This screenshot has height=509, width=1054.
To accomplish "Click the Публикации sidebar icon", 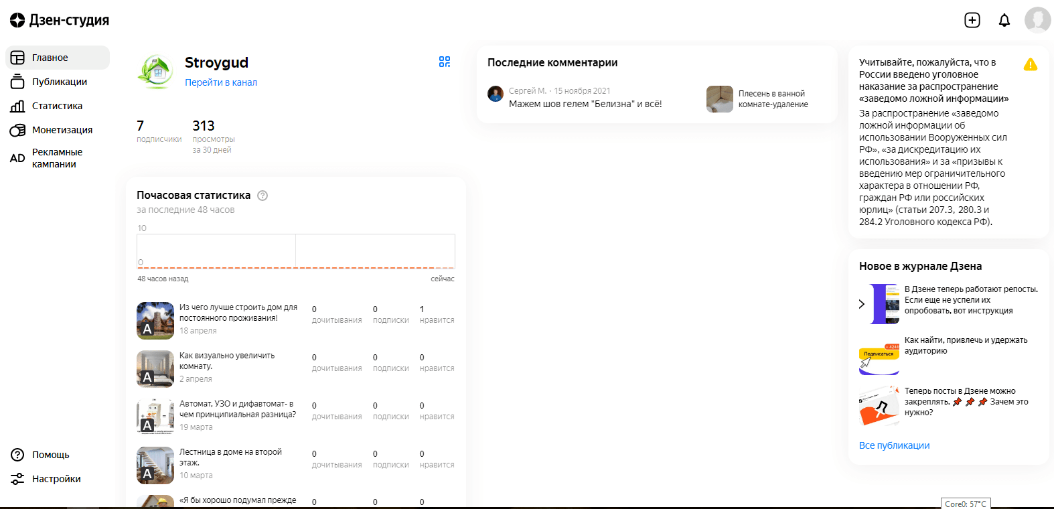I will pos(17,82).
